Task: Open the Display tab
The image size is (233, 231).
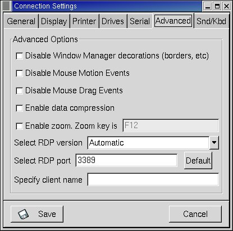Action: click(54, 21)
